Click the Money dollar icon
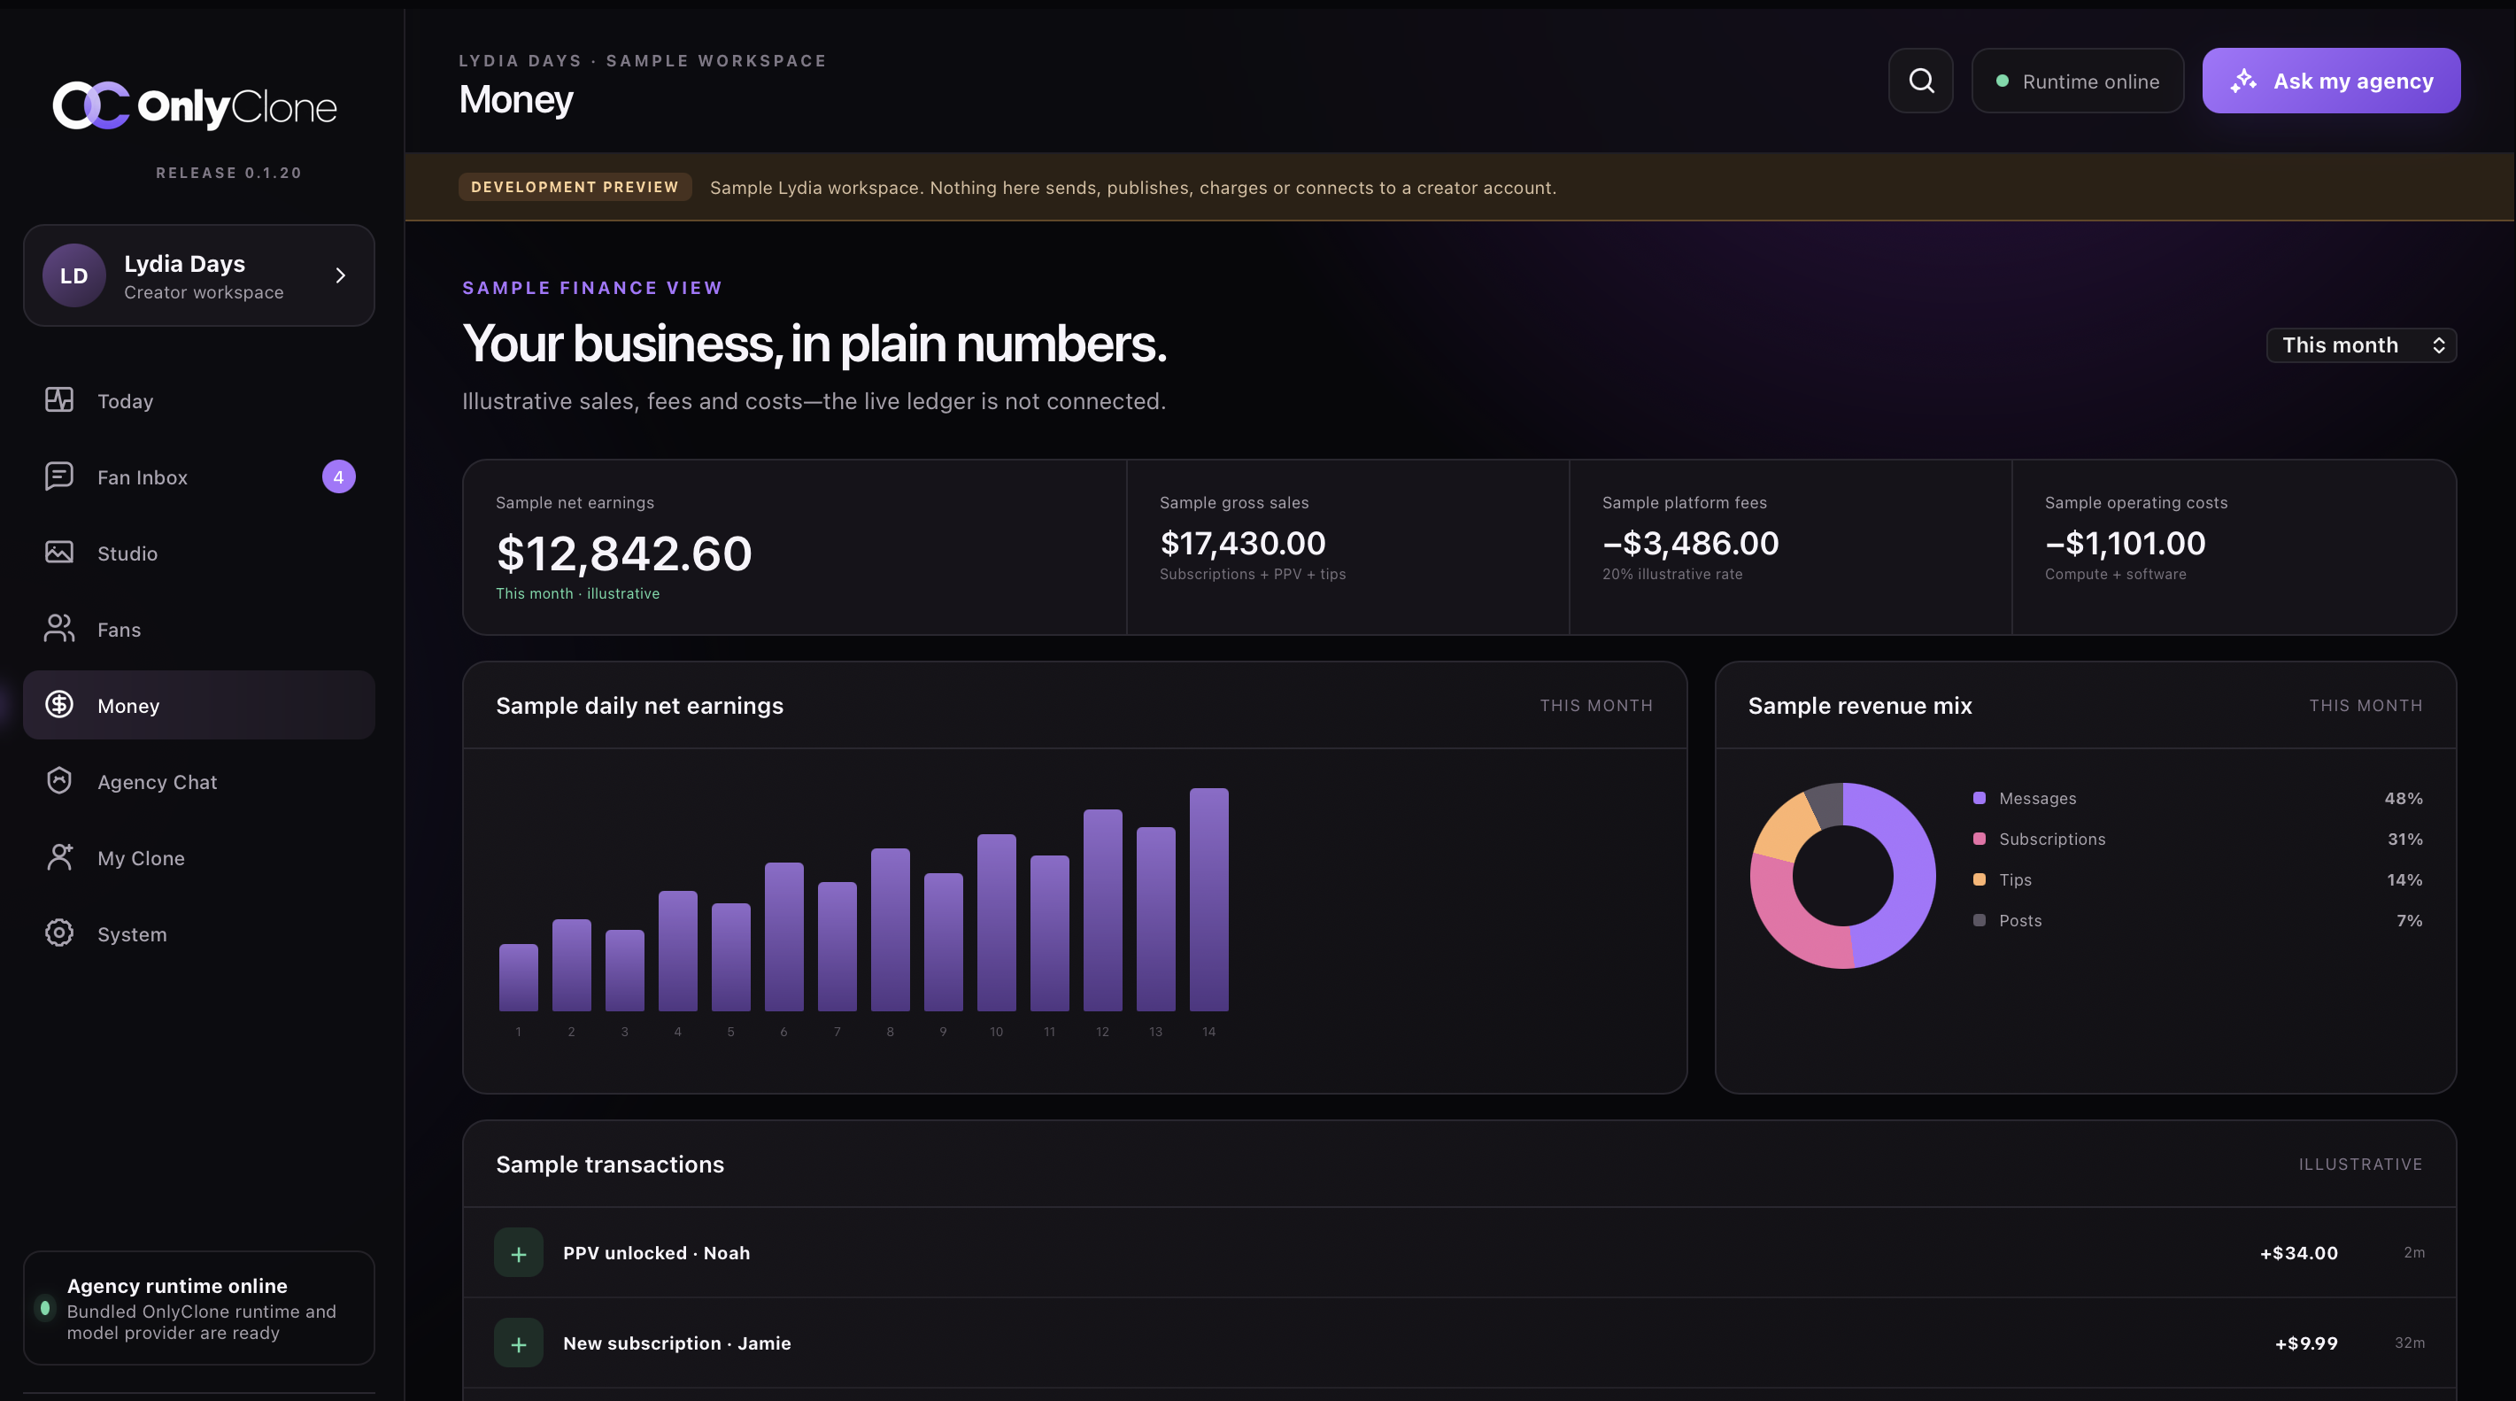2516x1401 pixels. click(58, 704)
